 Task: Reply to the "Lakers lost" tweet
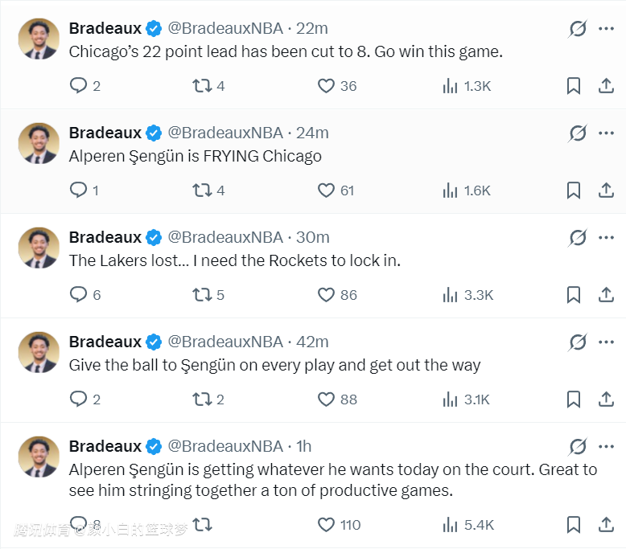tap(78, 295)
